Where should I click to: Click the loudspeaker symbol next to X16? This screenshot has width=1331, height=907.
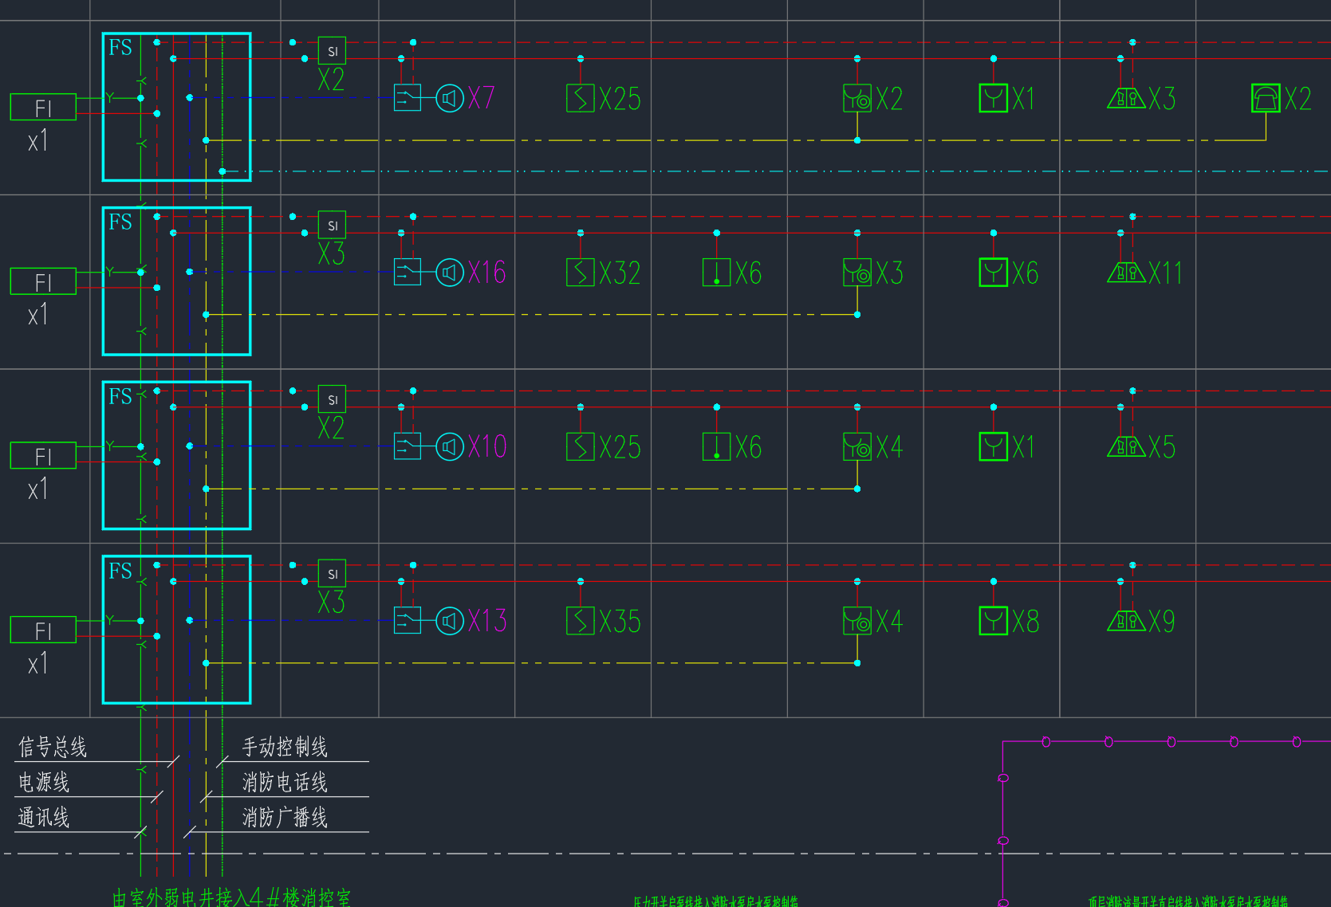tap(450, 273)
